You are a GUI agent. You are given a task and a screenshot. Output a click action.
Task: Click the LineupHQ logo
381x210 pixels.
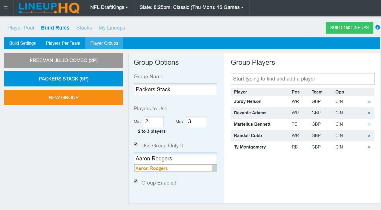pyautogui.click(x=49, y=8)
